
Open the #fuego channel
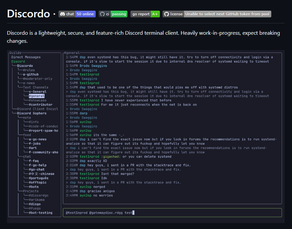[35, 208]
